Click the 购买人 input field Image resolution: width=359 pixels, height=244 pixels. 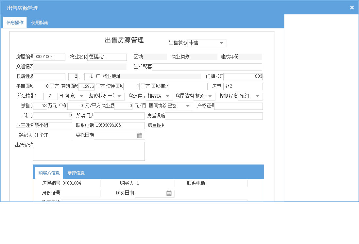pos(154,184)
